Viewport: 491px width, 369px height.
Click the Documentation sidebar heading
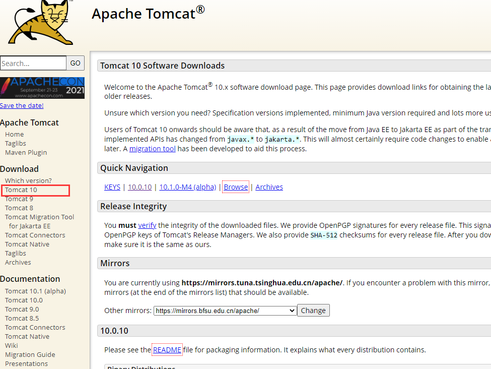(30, 279)
